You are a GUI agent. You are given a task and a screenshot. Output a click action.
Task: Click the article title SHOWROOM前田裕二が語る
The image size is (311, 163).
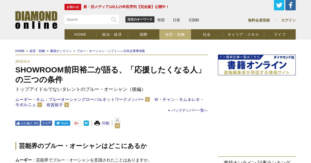click(x=110, y=75)
